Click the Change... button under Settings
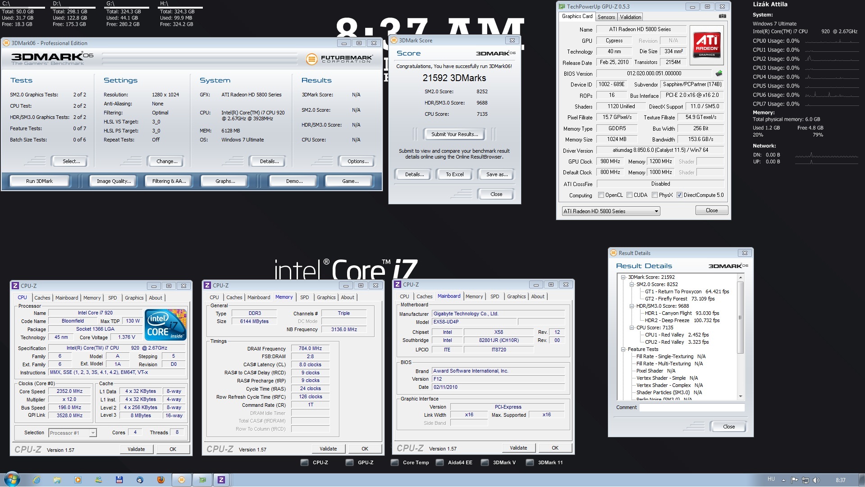 (x=166, y=161)
